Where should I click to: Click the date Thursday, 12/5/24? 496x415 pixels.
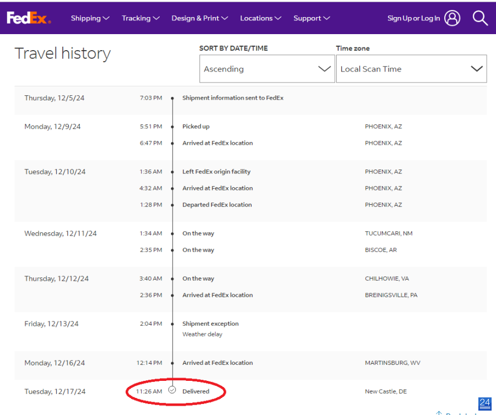point(55,98)
